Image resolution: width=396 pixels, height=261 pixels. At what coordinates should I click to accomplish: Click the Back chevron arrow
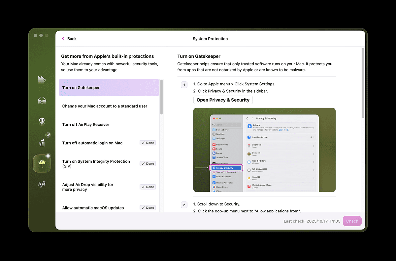(63, 39)
